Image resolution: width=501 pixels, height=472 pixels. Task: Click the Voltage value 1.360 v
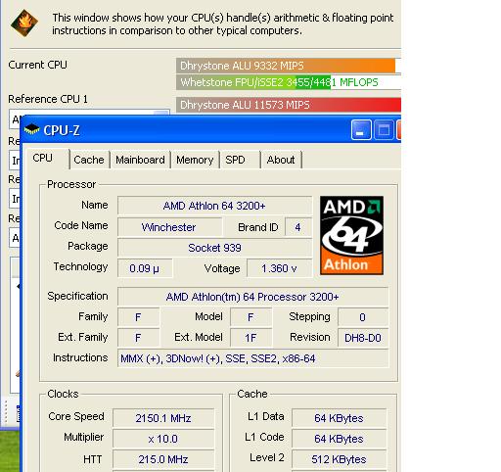click(x=279, y=268)
